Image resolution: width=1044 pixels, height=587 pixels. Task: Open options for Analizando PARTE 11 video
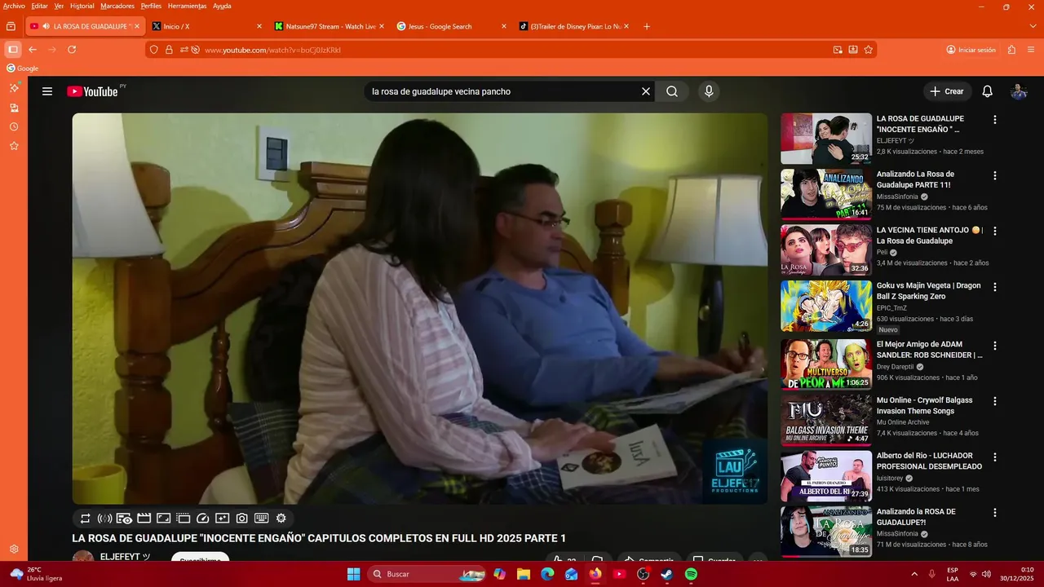tap(994, 175)
